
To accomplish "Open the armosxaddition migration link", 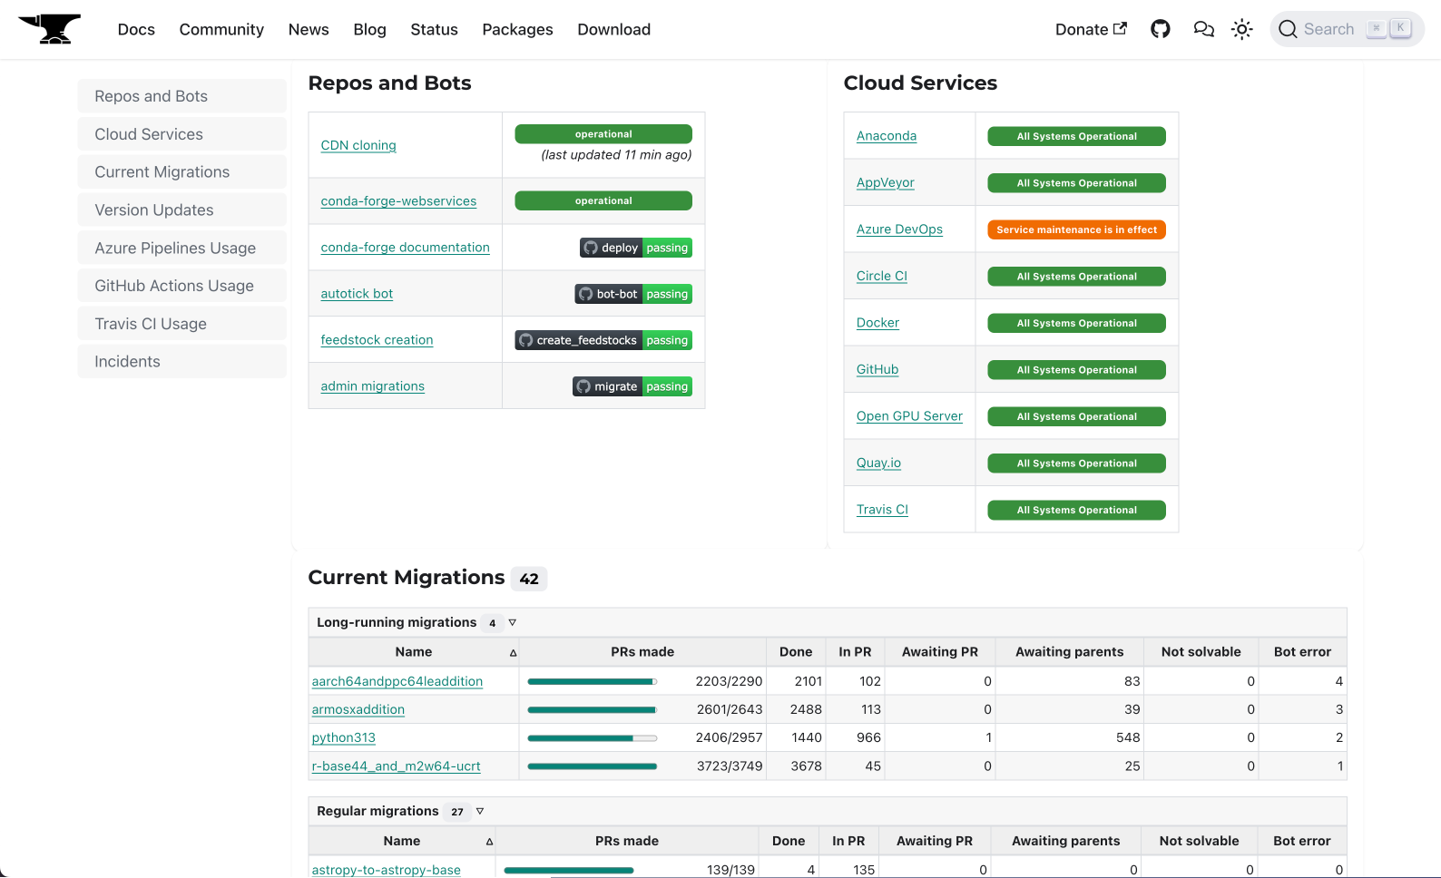I will click(x=358, y=709).
